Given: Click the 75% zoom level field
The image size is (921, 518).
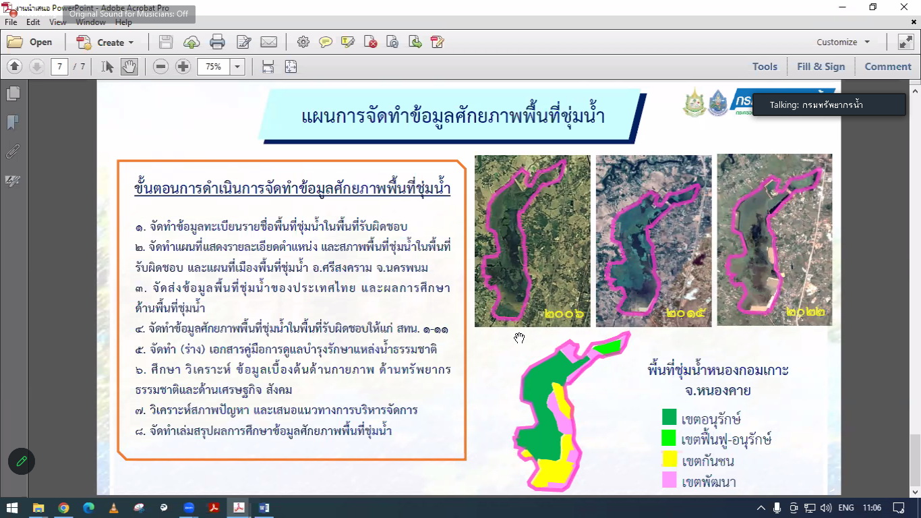Looking at the screenshot, I should [x=214, y=67].
